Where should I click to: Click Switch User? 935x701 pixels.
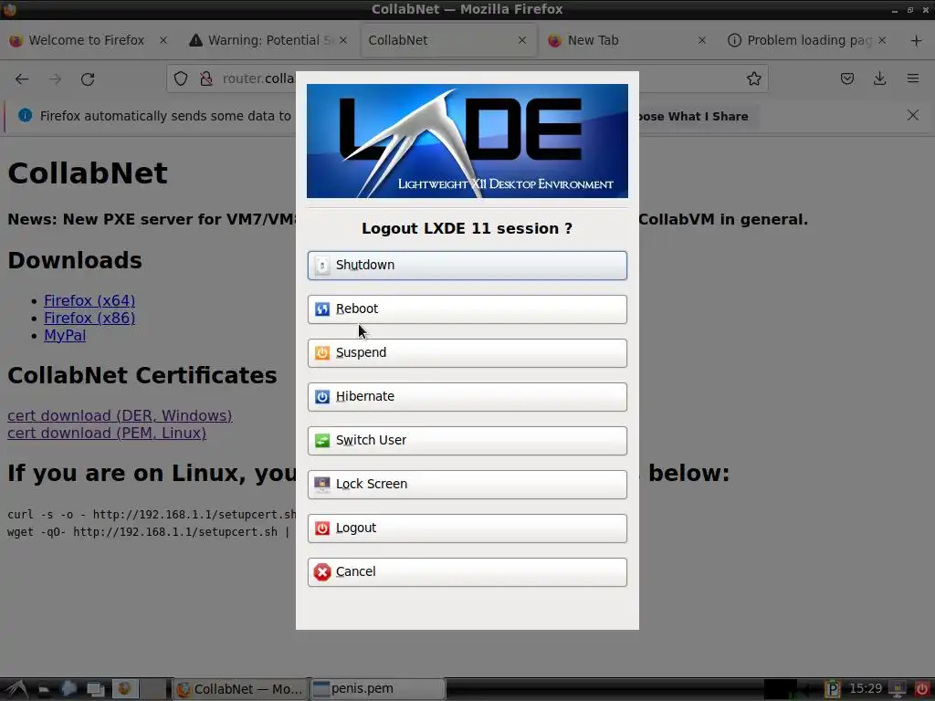467,441
